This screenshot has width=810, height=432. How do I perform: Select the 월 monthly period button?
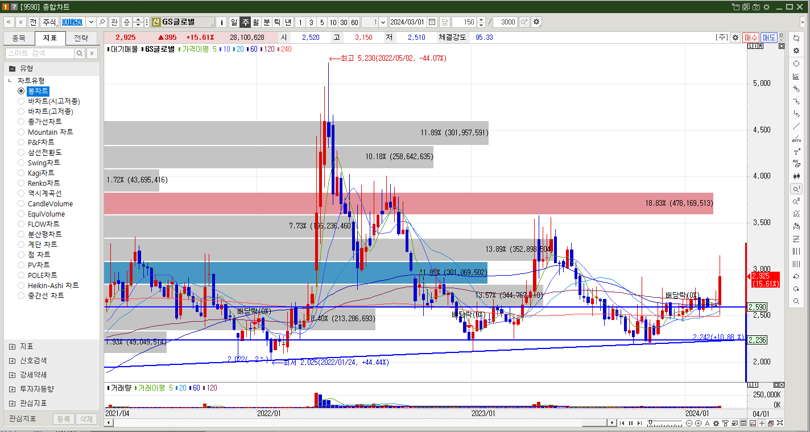pos(256,22)
